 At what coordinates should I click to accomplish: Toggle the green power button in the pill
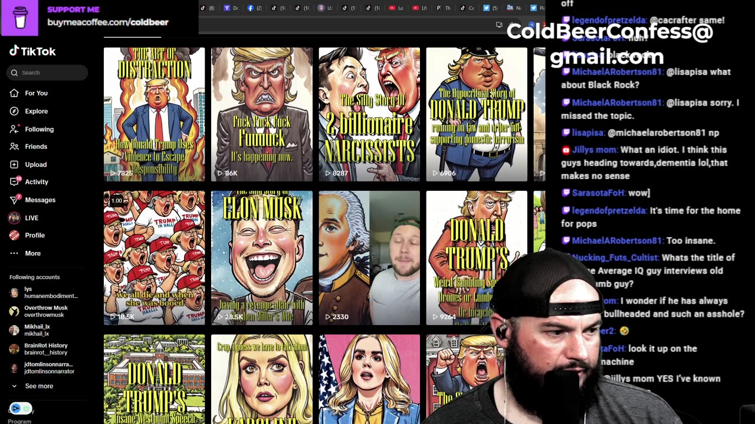pos(26,408)
